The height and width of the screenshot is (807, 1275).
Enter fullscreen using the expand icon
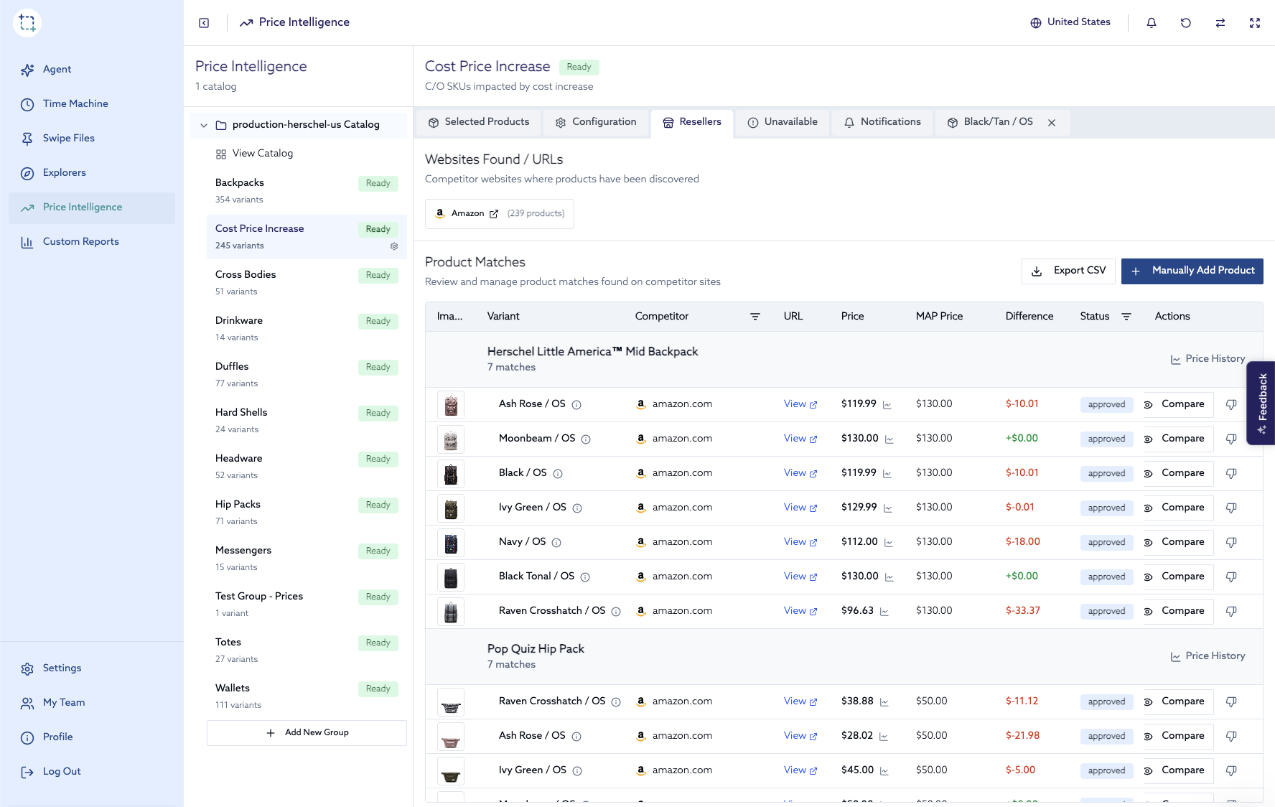[1255, 23]
